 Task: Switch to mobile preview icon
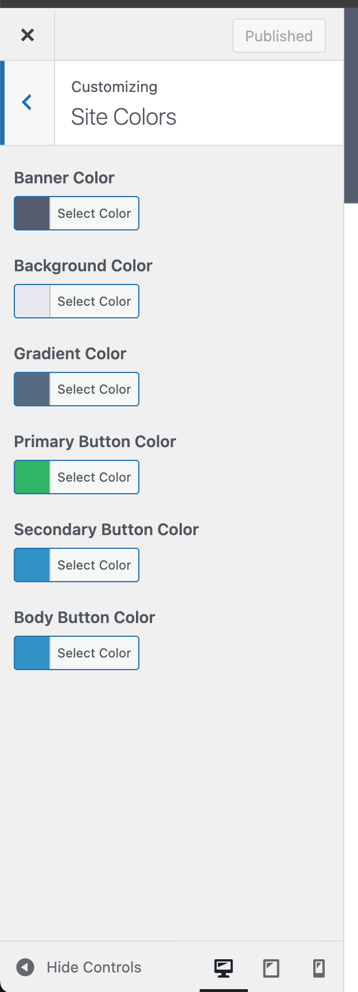point(319,968)
